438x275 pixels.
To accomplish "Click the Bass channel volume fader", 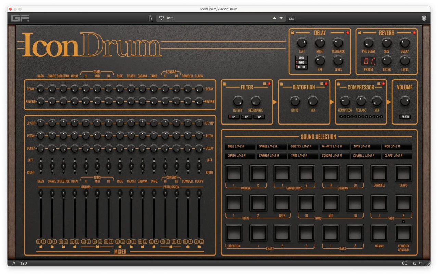I will [x=41, y=214].
